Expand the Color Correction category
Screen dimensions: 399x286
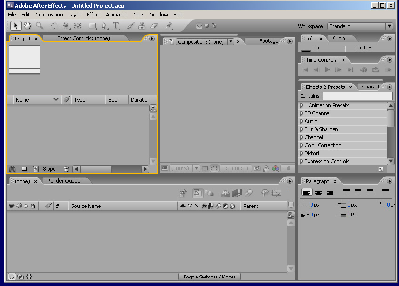[x=302, y=145]
